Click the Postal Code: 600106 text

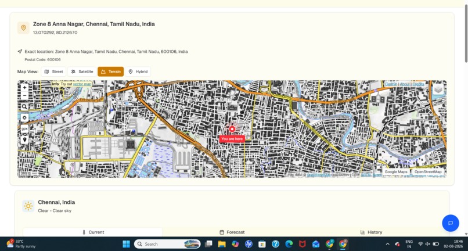pos(43,60)
